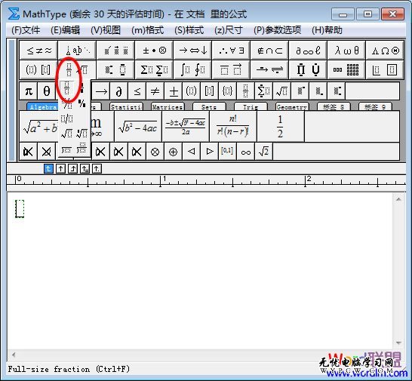Select the relational-aligned tab stop button
This screenshot has height=381, width=412.
(x=85, y=168)
